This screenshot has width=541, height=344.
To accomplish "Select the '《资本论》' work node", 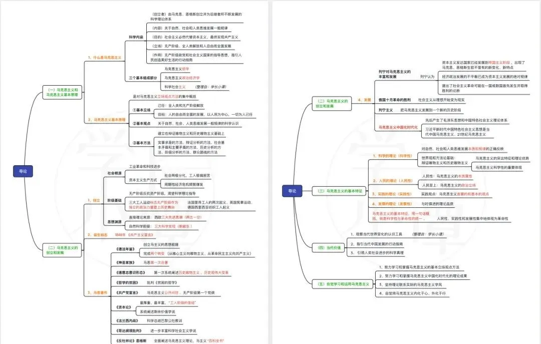I will tap(124, 307).
